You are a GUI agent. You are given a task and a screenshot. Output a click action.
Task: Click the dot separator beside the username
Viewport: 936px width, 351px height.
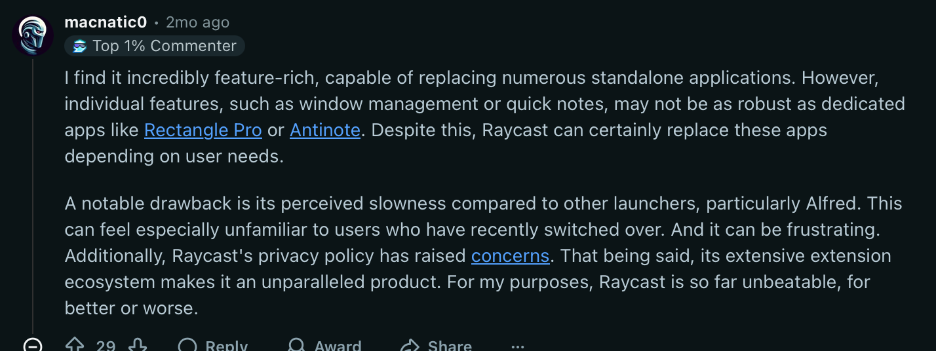156,23
